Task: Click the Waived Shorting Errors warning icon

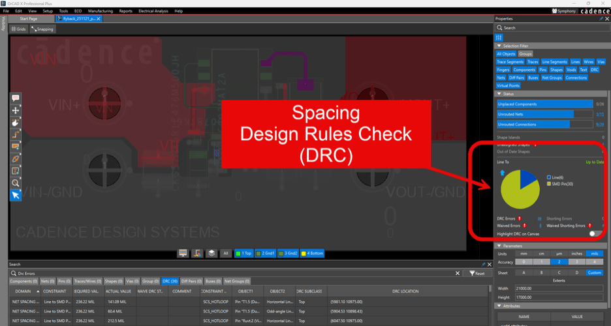Action: pyautogui.click(x=590, y=226)
